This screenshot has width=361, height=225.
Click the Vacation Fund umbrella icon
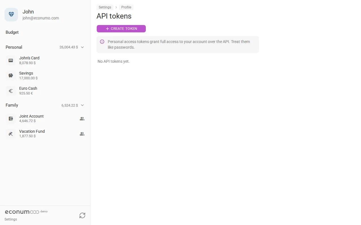point(11,134)
